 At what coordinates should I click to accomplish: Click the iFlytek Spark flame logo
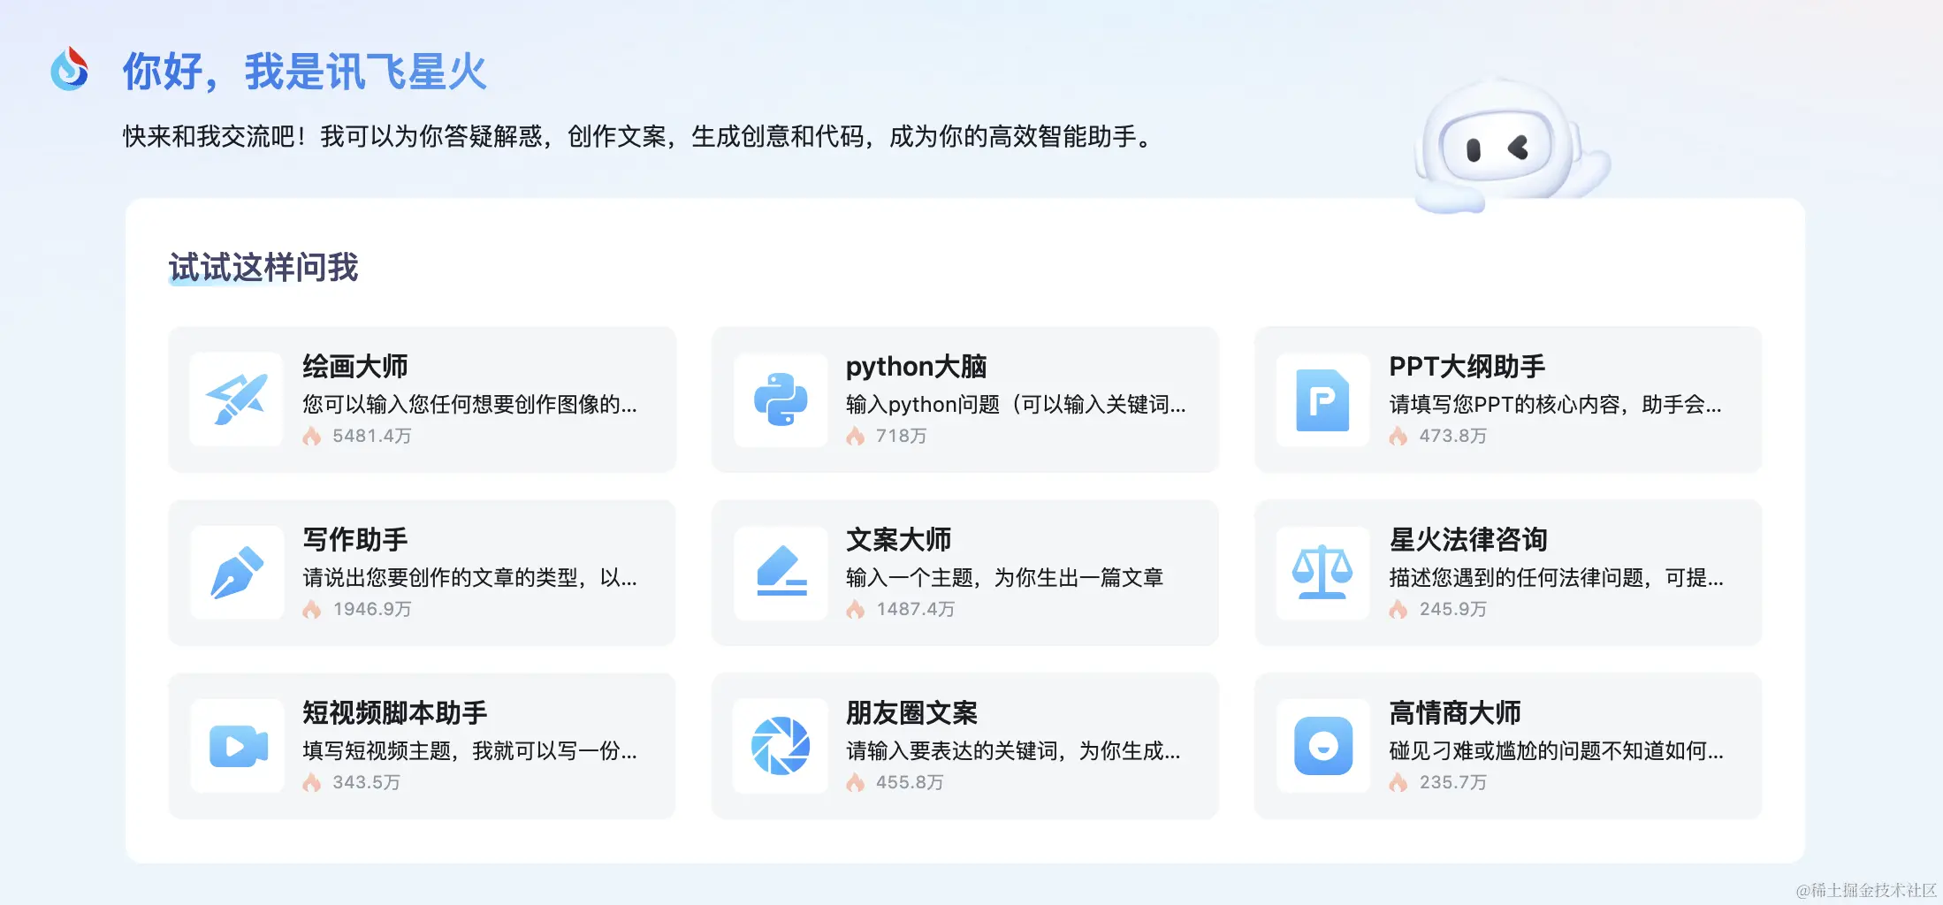70,69
